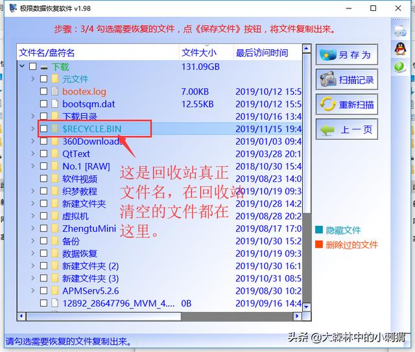Expand the 360Download folder
Image resolution: width=415 pixels, height=352 pixels.
33,141
